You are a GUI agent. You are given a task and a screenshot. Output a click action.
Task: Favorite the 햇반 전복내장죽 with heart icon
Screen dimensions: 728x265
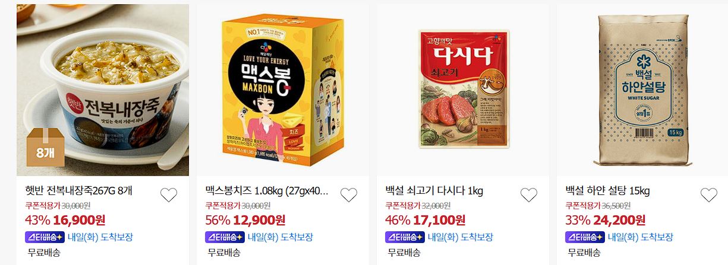169,195
